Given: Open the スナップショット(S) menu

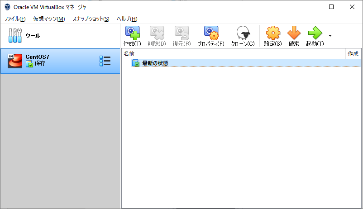Looking at the screenshot, I should 91,19.
